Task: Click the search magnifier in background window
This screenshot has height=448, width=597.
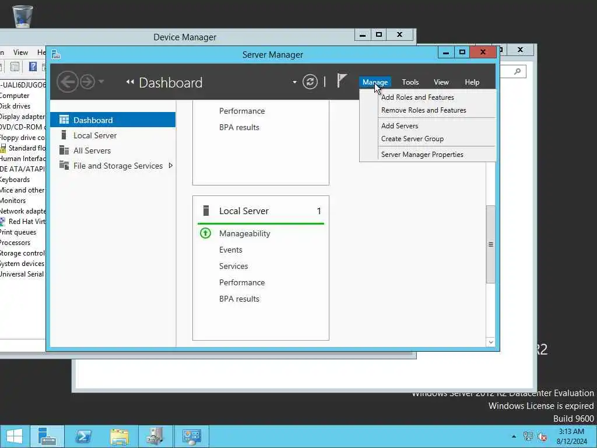Action: pos(517,72)
